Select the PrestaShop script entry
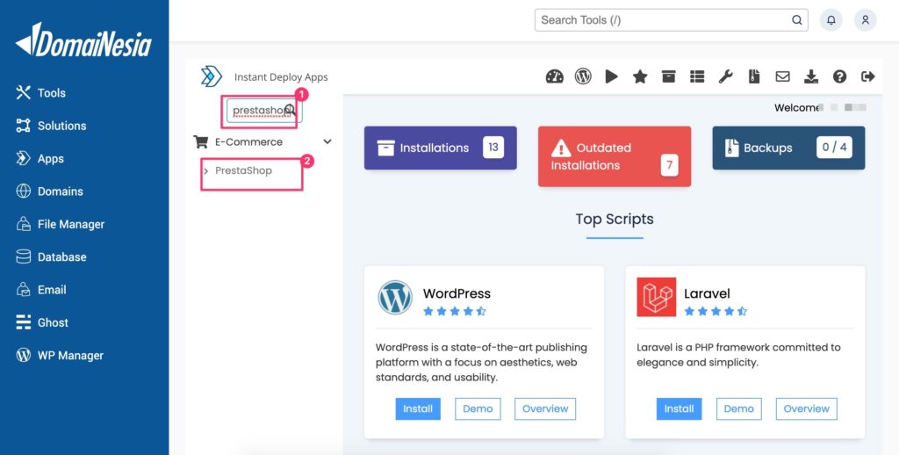 [x=244, y=171]
